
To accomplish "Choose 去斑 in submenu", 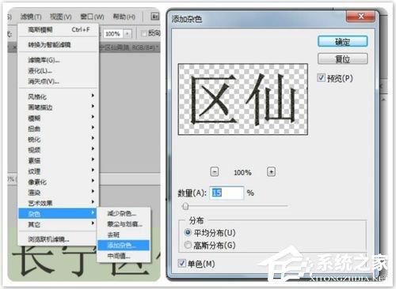I will [x=124, y=235].
